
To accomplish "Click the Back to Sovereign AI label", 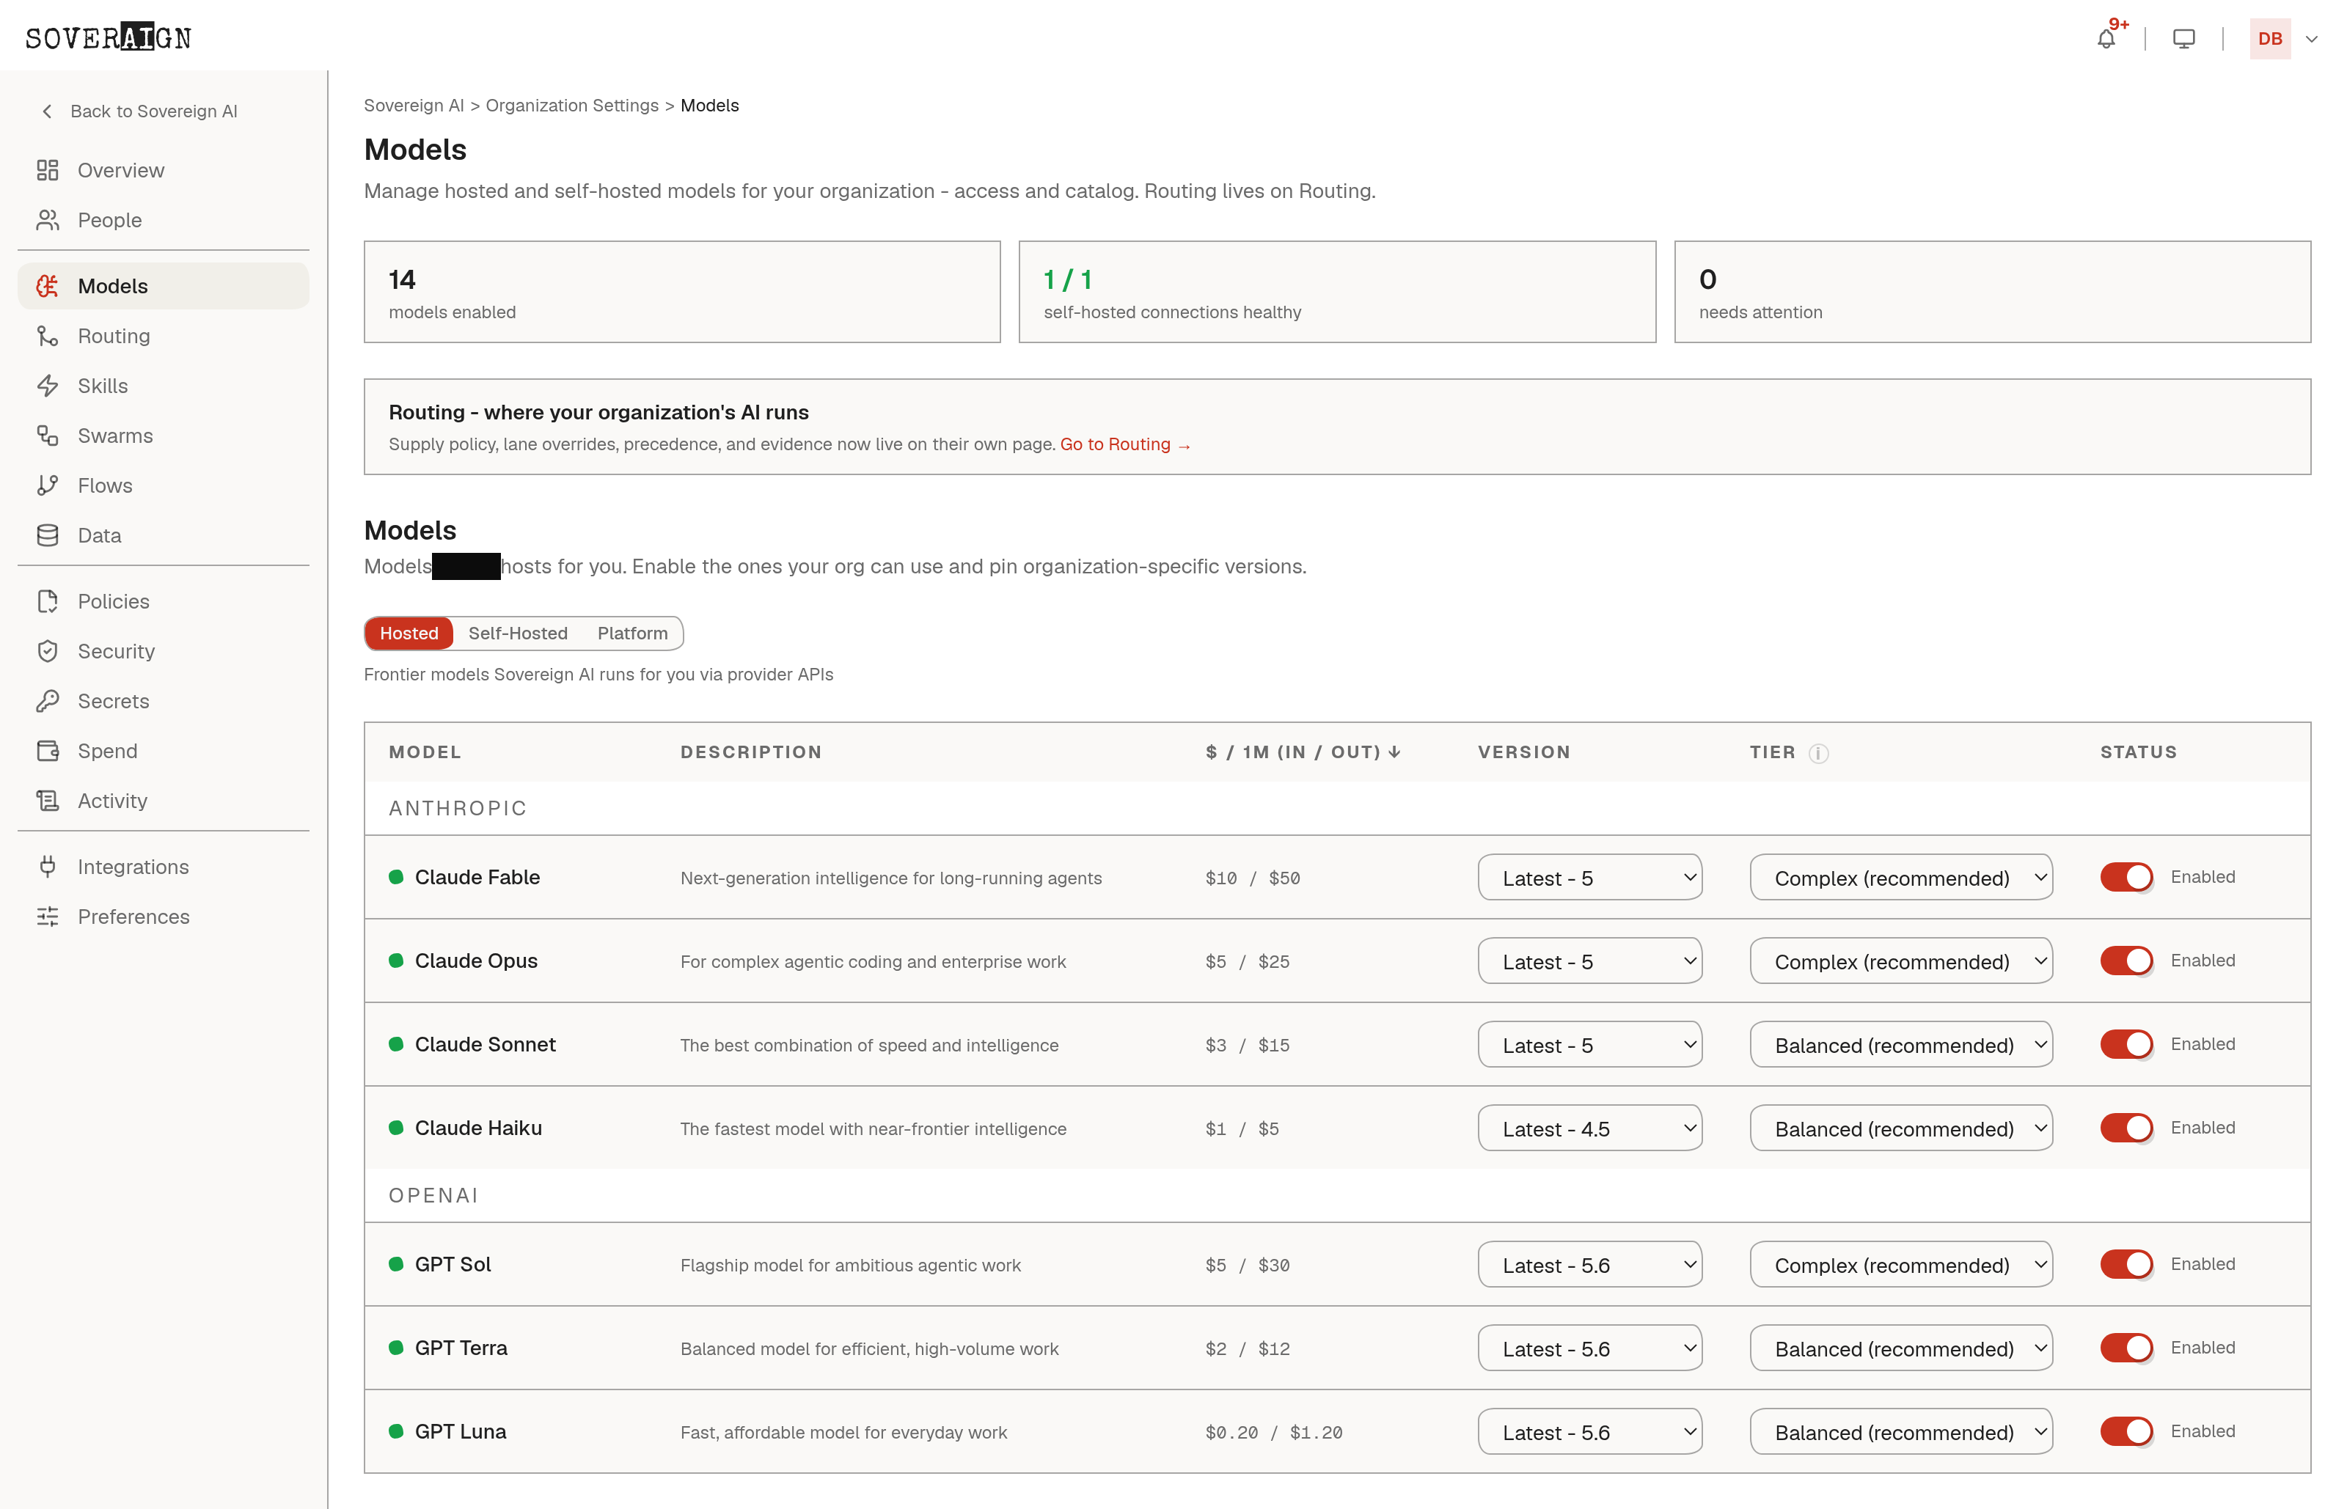I will pos(154,111).
